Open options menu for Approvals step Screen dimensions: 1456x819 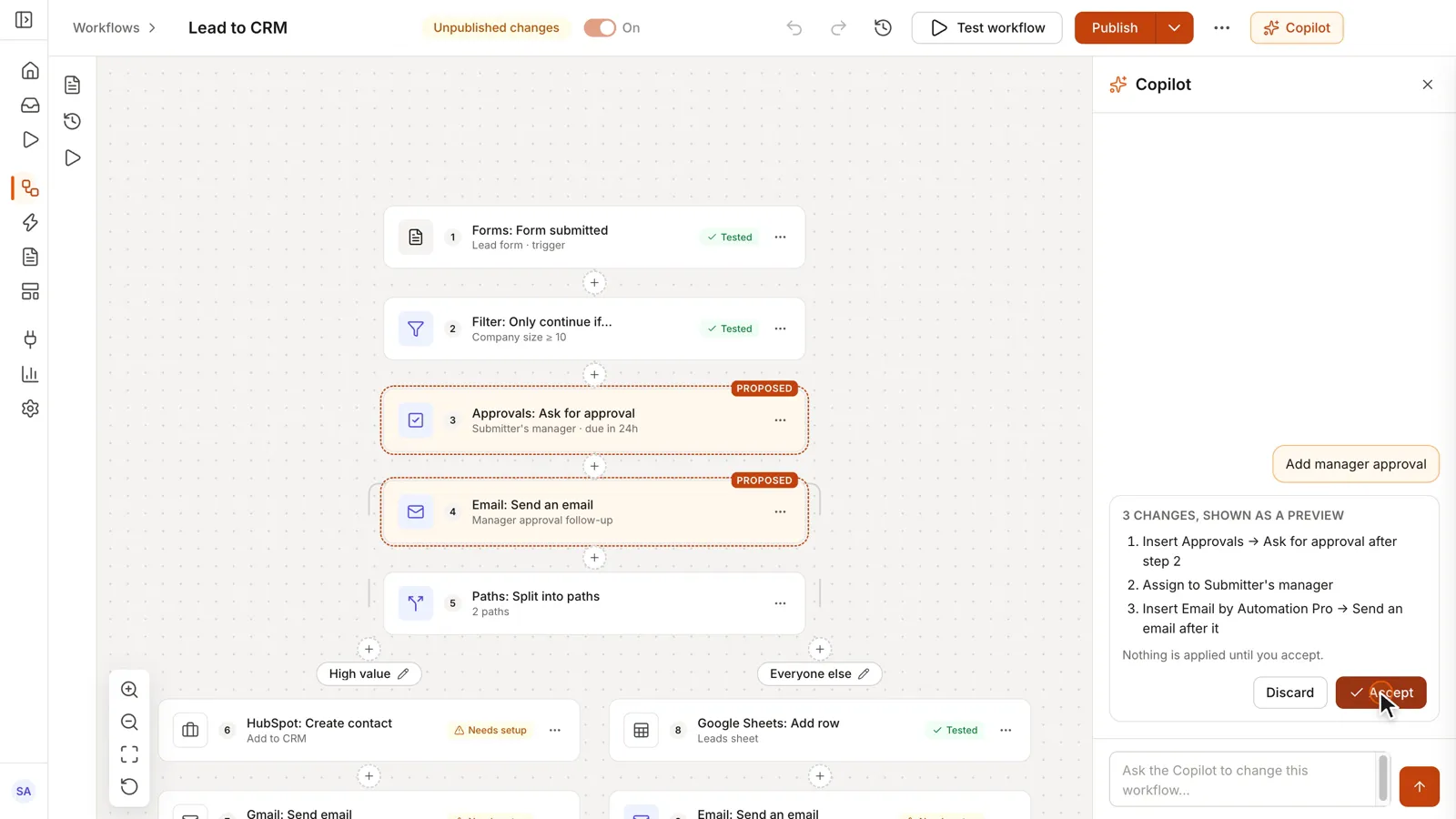click(780, 420)
